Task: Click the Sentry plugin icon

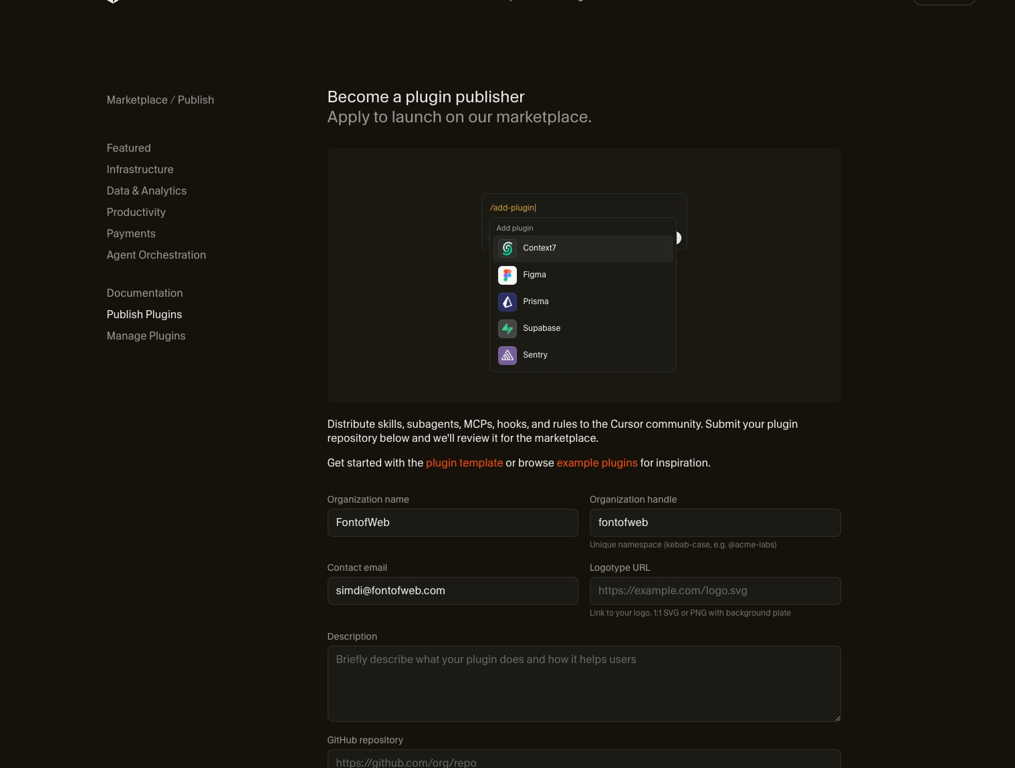Action: tap(507, 356)
